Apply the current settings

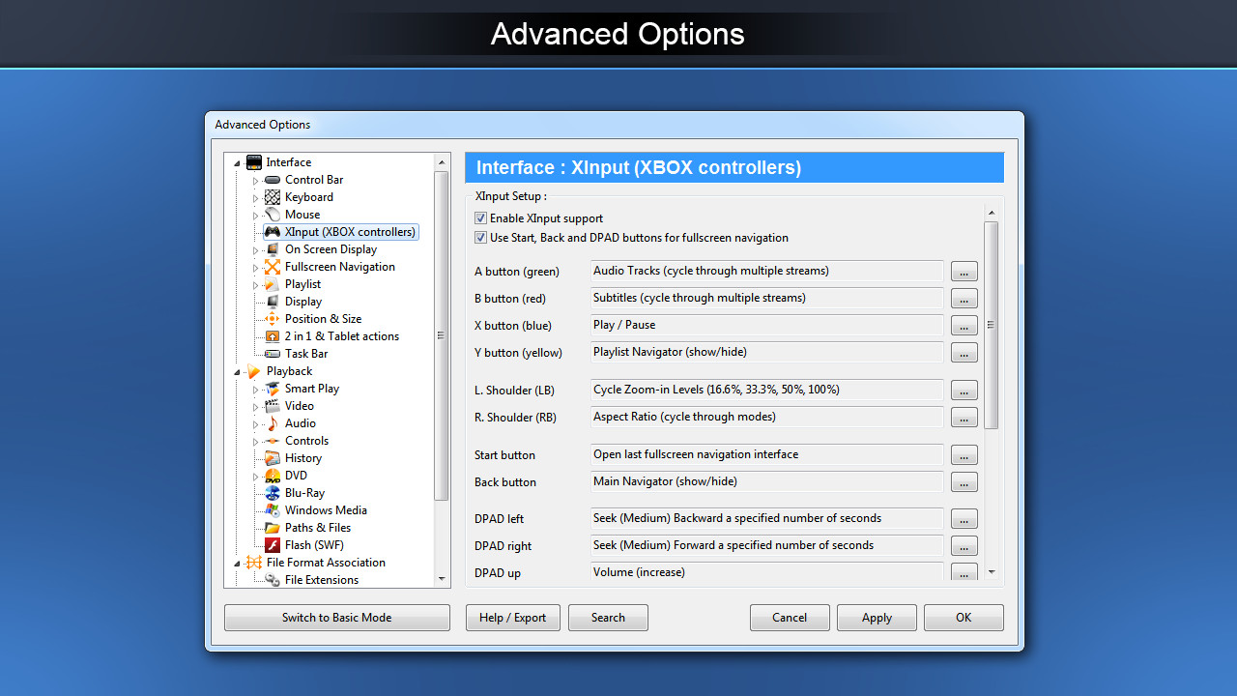coord(876,617)
